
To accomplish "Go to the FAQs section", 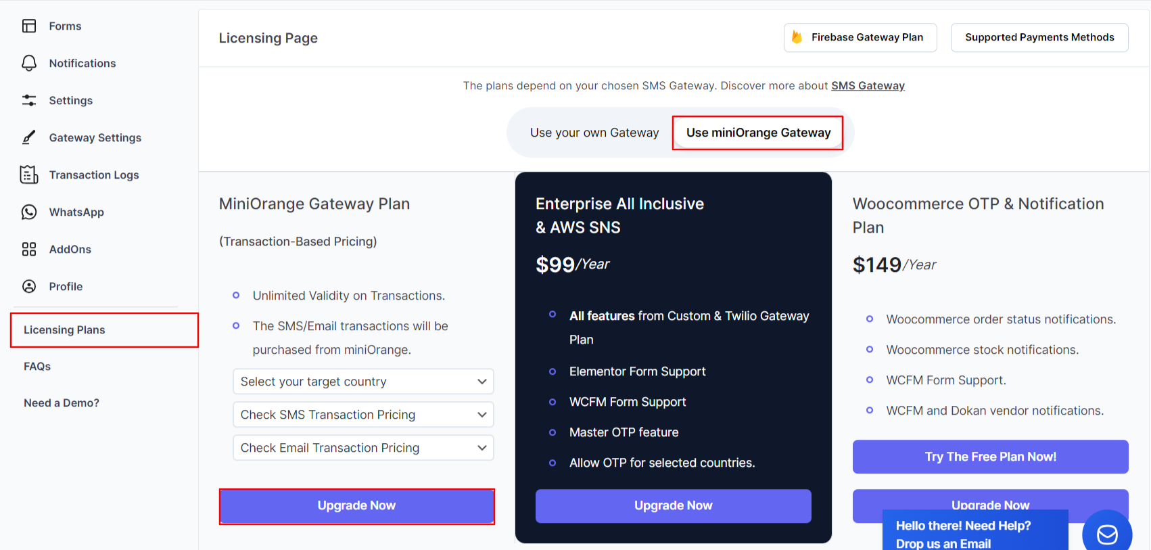I will [37, 366].
